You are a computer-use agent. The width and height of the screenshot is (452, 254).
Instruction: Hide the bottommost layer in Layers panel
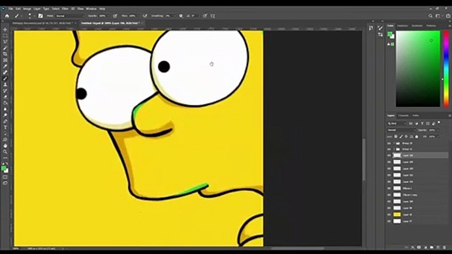(x=389, y=221)
